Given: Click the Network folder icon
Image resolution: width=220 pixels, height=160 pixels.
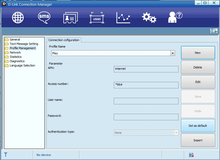Looking at the screenshot, I should (x=7, y=53).
